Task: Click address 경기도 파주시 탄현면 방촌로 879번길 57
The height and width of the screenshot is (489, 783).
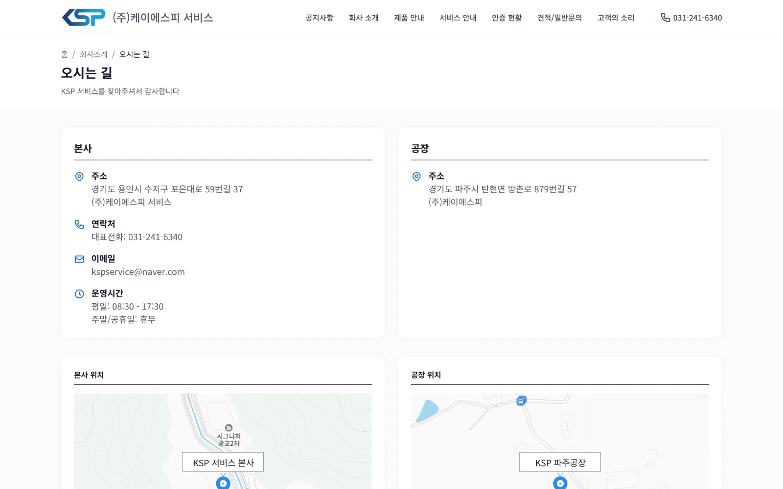Action: coord(503,189)
